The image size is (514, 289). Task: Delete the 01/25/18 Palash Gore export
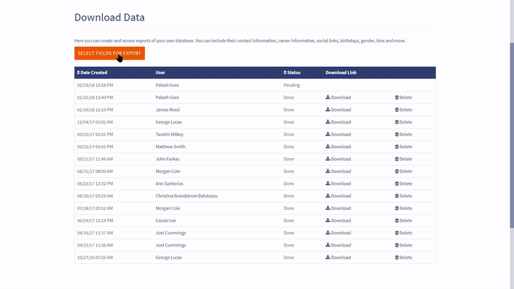point(403,98)
